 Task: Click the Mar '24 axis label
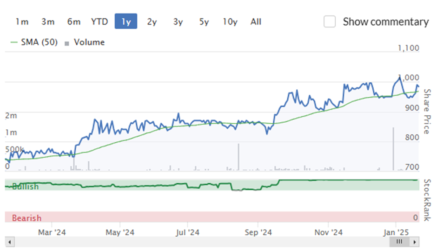click(52, 232)
